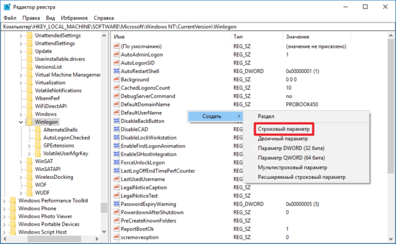The height and width of the screenshot is (244, 396).
Task: Click the registry path address bar
Action: [198, 26]
